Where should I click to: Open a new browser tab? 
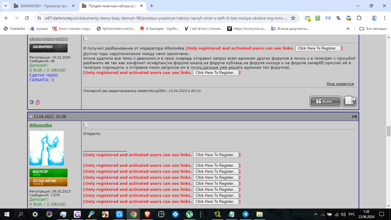click(x=152, y=6)
